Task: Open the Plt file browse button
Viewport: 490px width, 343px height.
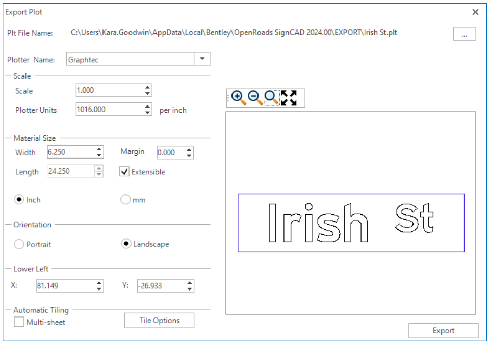Action: 465,34
